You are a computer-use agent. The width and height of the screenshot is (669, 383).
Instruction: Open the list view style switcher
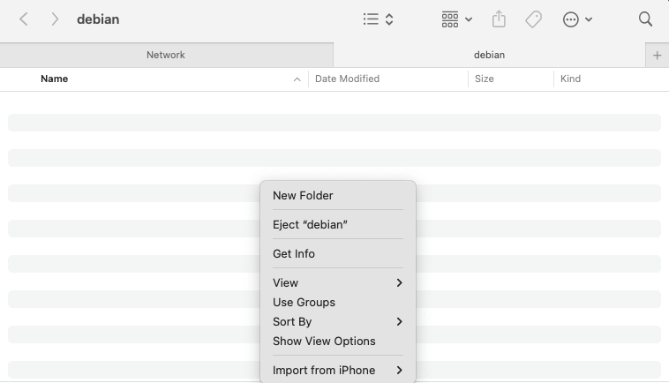[x=378, y=19]
